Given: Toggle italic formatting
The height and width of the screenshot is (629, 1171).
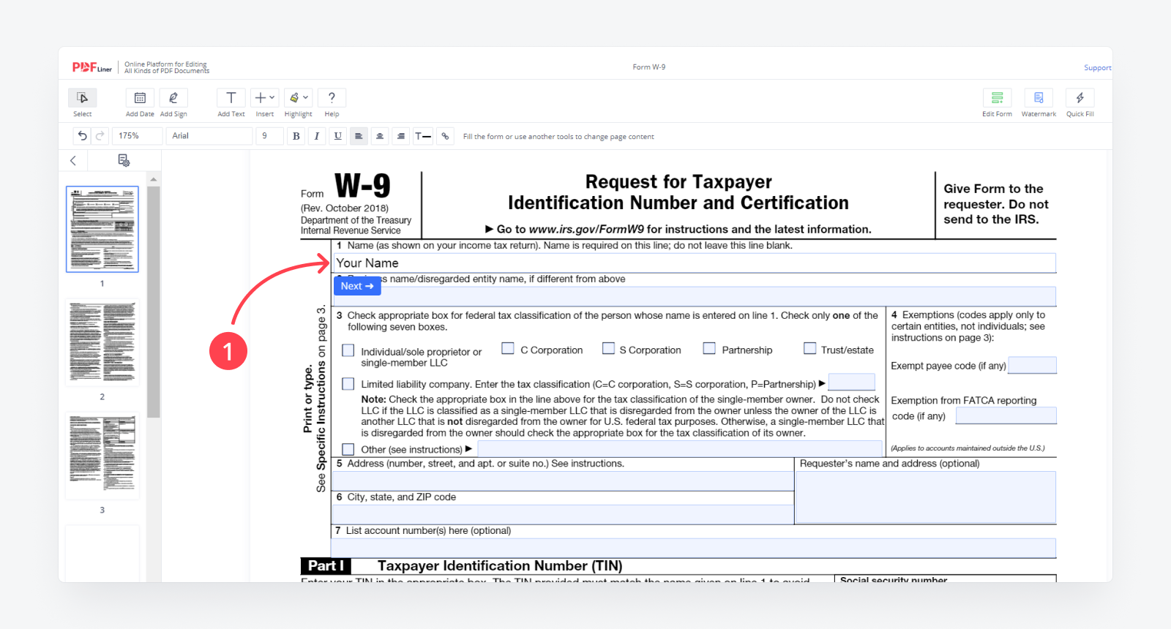Looking at the screenshot, I should click(x=317, y=136).
